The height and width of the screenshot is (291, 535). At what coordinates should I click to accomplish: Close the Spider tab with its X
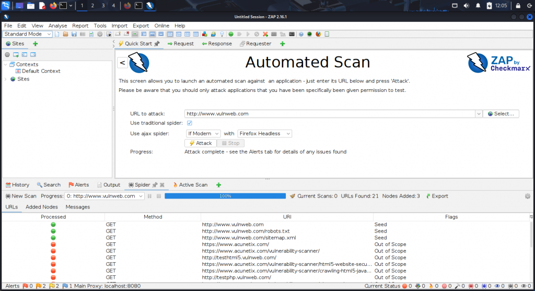coord(162,185)
